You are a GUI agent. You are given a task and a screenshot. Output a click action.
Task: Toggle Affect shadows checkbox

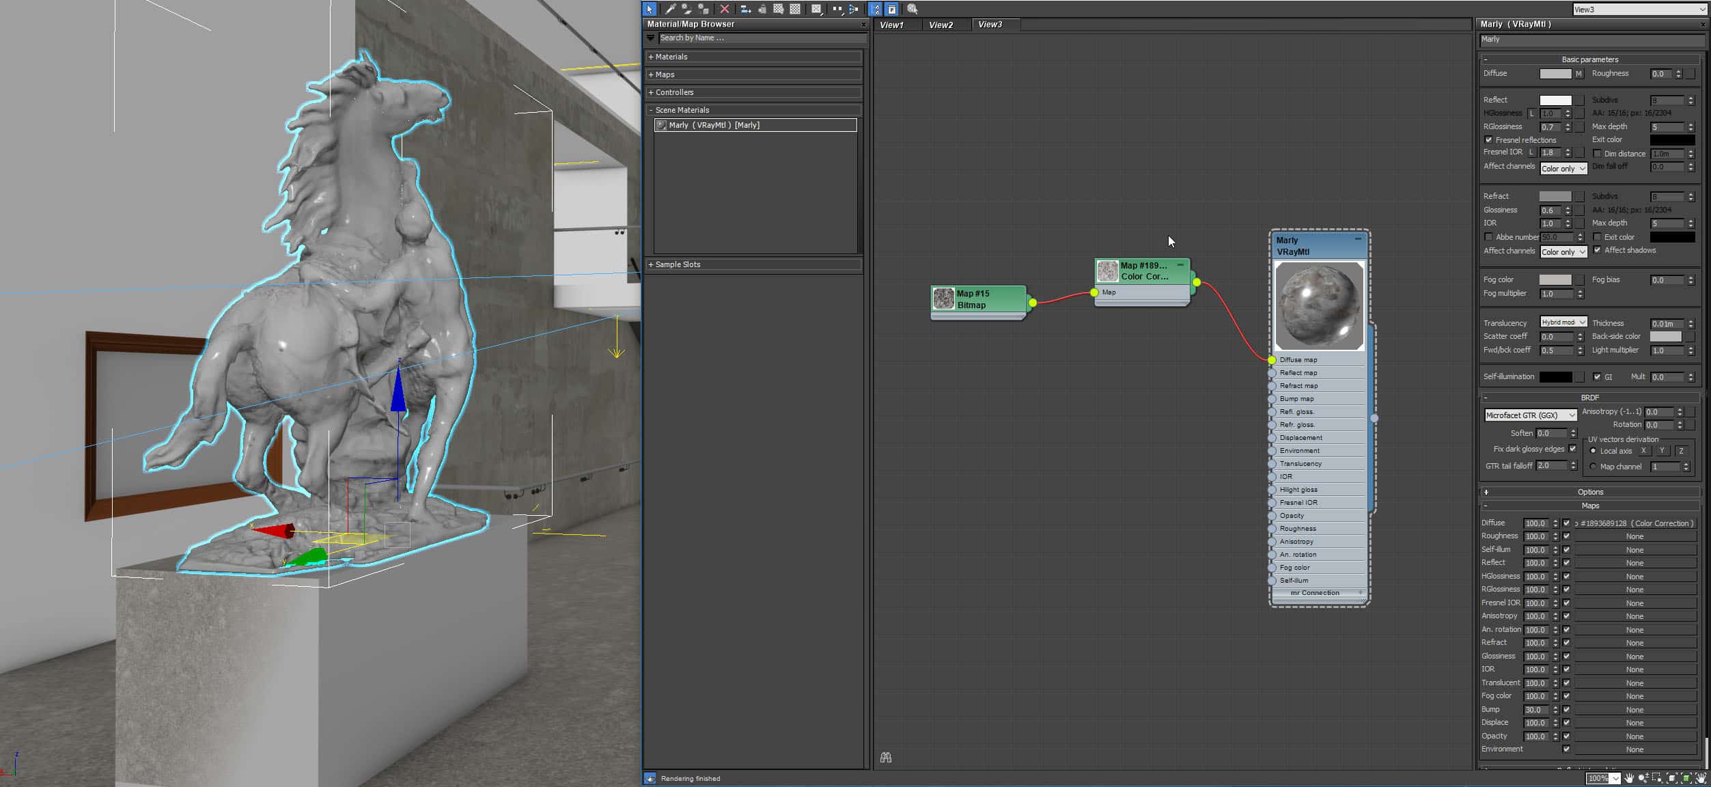coord(1598,250)
